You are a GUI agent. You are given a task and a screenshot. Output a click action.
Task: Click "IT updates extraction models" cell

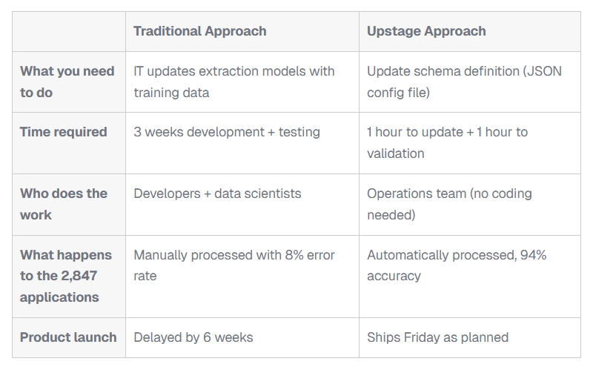click(234, 72)
